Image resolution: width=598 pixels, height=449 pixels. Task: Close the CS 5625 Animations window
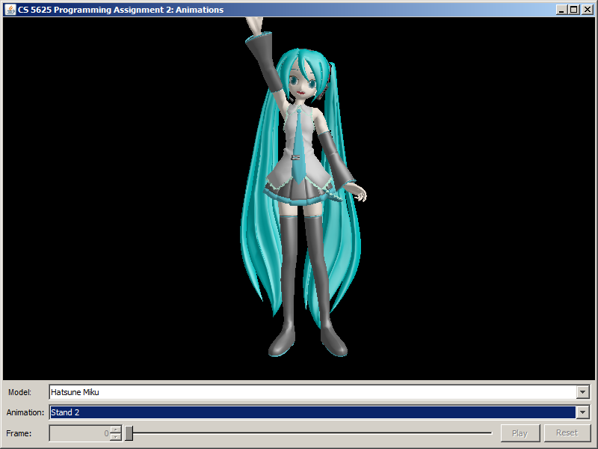pyautogui.click(x=586, y=10)
